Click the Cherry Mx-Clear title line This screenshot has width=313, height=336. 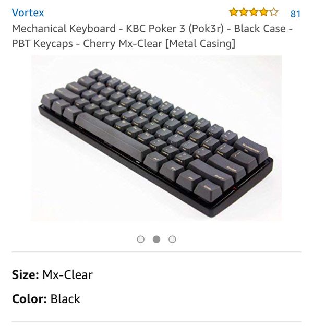[x=124, y=44]
